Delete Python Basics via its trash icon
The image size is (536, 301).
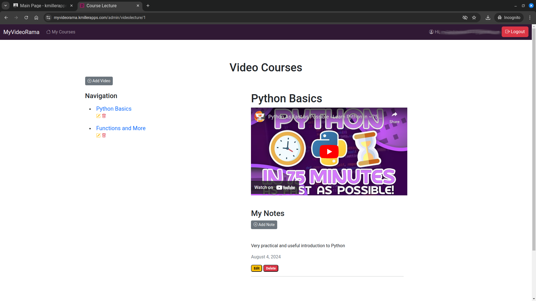104,116
